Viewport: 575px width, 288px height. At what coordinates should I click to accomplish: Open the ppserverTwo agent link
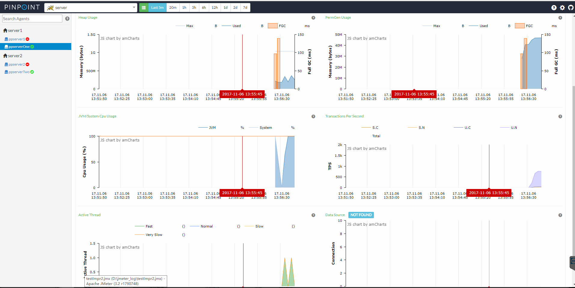tap(19, 72)
